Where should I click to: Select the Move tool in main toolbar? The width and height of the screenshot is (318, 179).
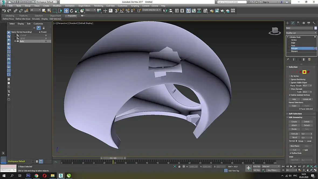66,11
